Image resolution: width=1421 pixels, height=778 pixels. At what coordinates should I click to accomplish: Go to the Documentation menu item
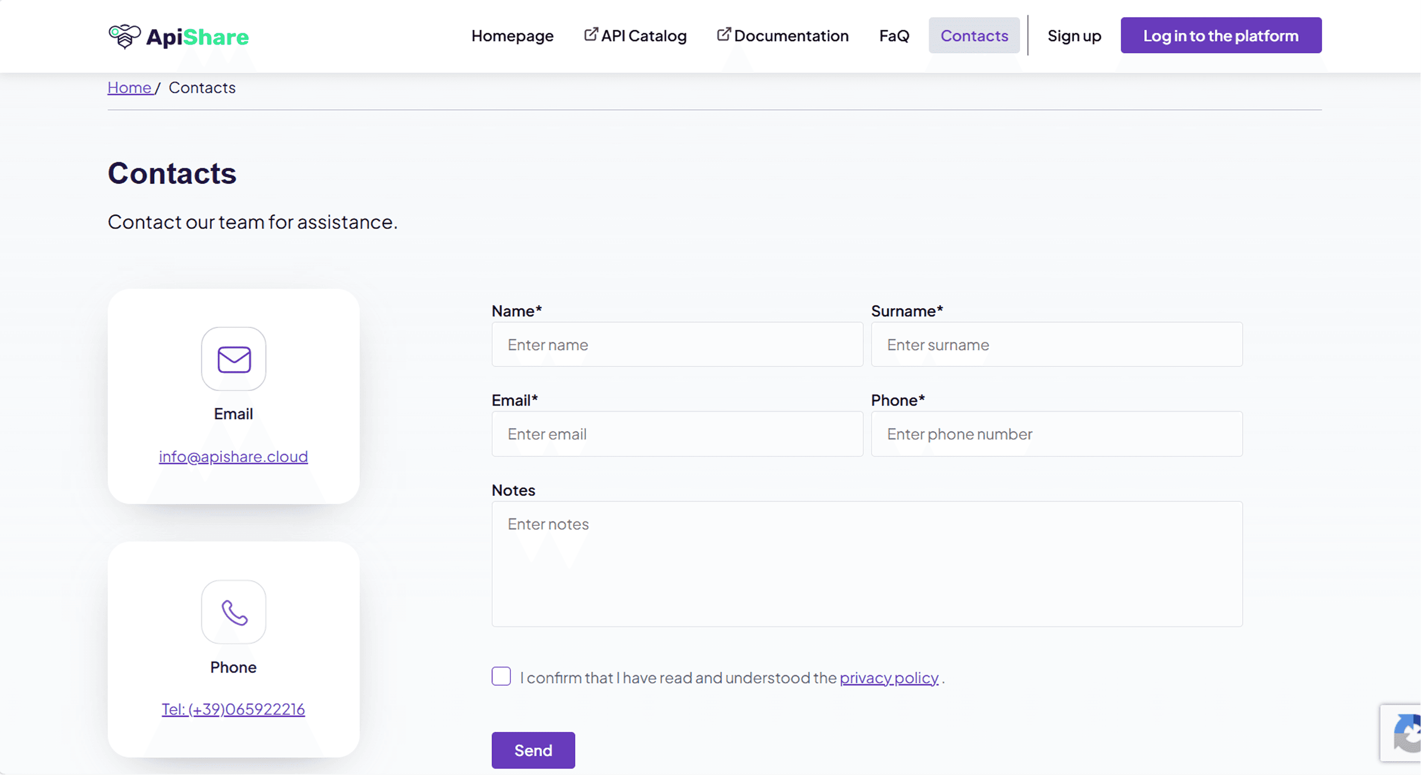(783, 36)
